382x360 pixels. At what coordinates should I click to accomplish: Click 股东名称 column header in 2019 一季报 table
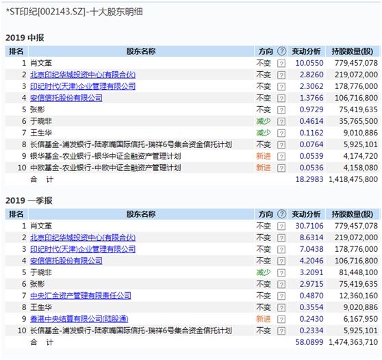click(x=141, y=214)
